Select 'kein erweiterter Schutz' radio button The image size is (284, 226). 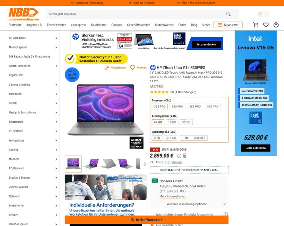[x=152, y=225]
